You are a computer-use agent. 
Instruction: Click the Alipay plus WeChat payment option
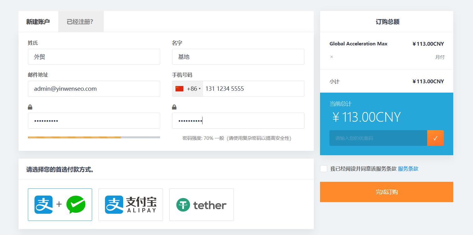[x=60, y=205]
